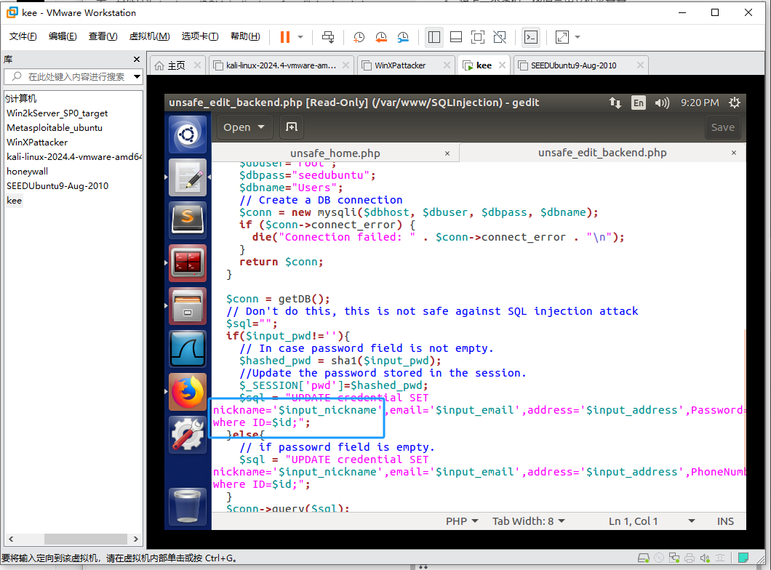Launch Sublime Text from dock
Screen dimensions: 771x570
pos(188,220)
